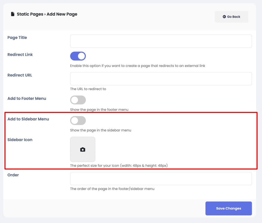Enable the Add to Footer Menu toggle
The width and height of the screenshot is (262, 223).
(x=78, y=100)
